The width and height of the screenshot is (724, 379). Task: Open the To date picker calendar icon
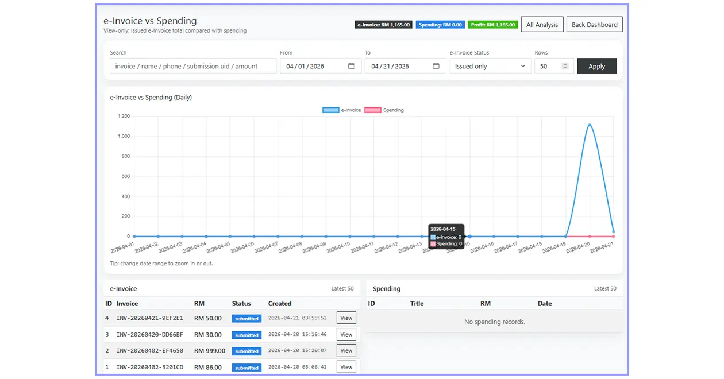point(437,66)
